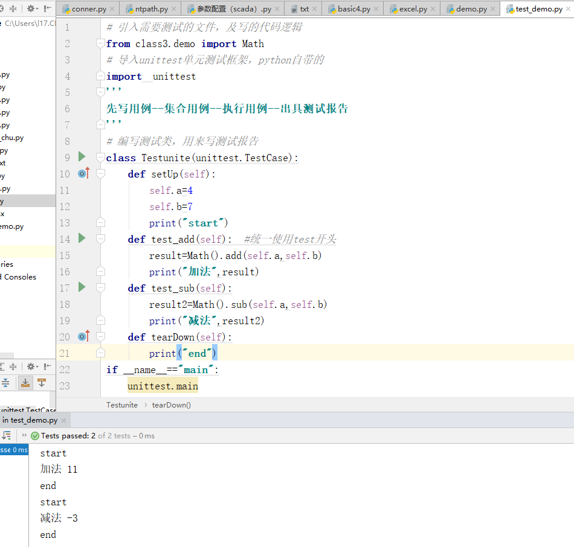The width and height of the screenshot is (574, 547).
Task: Switch to the test_demo.py tab
Action: 536,9
